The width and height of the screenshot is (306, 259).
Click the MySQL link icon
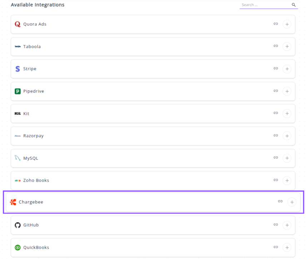coord(276,158)
